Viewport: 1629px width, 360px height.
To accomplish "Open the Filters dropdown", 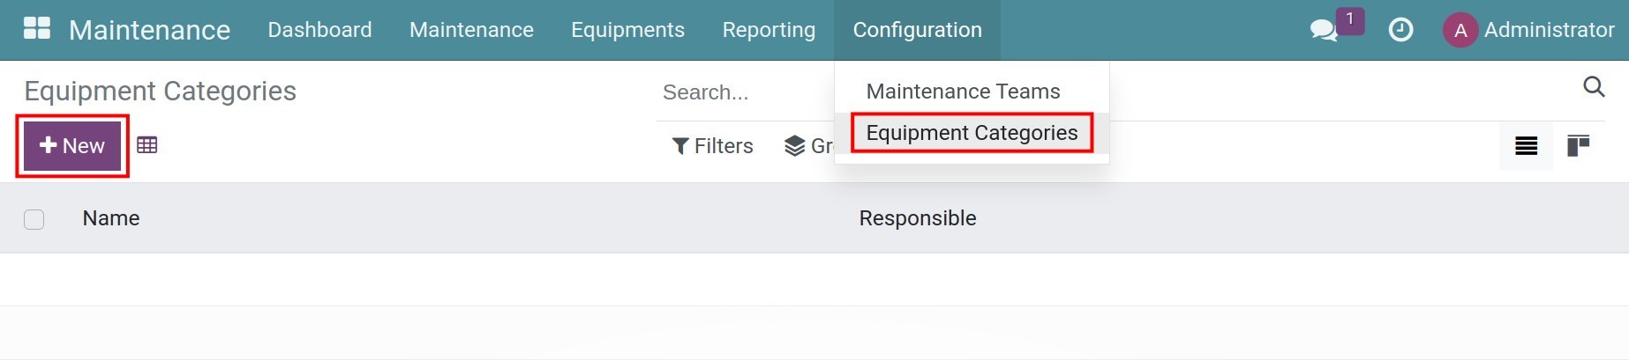I will tap(713, 146).
